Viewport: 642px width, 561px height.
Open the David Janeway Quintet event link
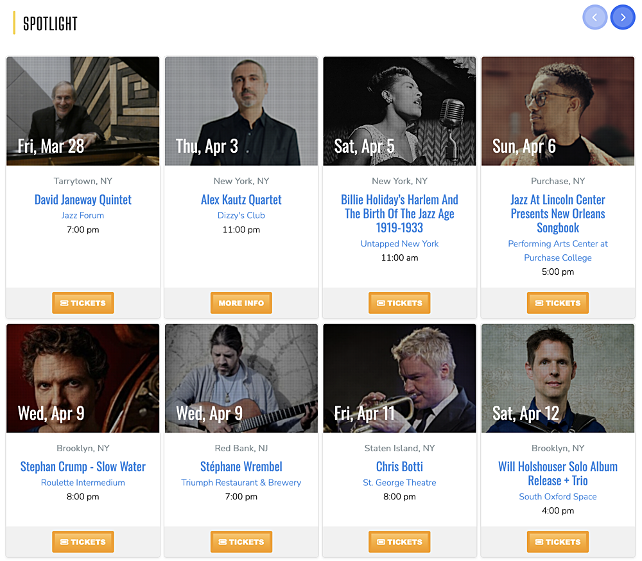[x=83, y=200]
